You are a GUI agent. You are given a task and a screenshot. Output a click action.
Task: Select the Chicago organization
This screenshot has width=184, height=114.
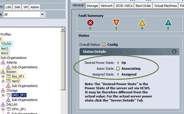click(x=12, y=90)
